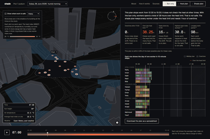Viewport: 210px width, 139px height.
Task: Click the orange heat strip under the timeline
Action: pyautogui.click(x=98, y=135)
